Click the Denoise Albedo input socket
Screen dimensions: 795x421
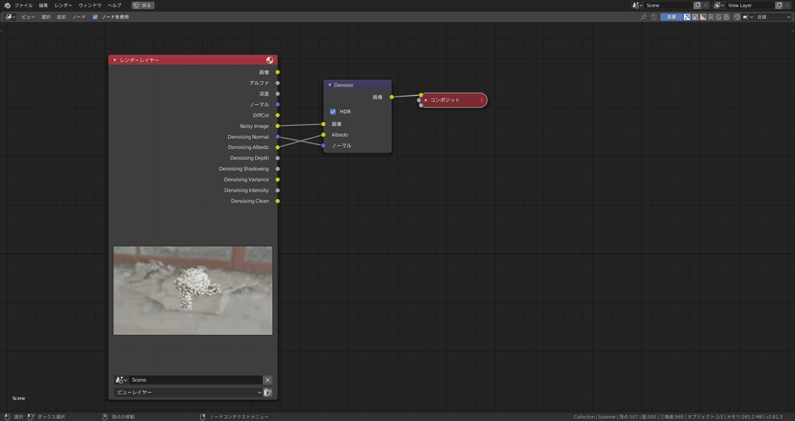(x=324, y=134)
